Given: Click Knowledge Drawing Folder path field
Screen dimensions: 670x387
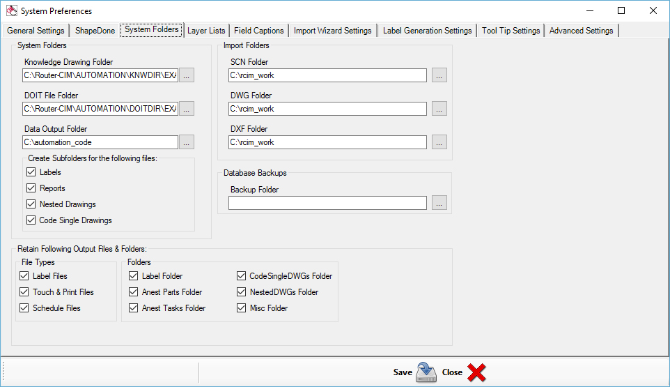Looking at the screenshot, I should [x=100, y=75].
